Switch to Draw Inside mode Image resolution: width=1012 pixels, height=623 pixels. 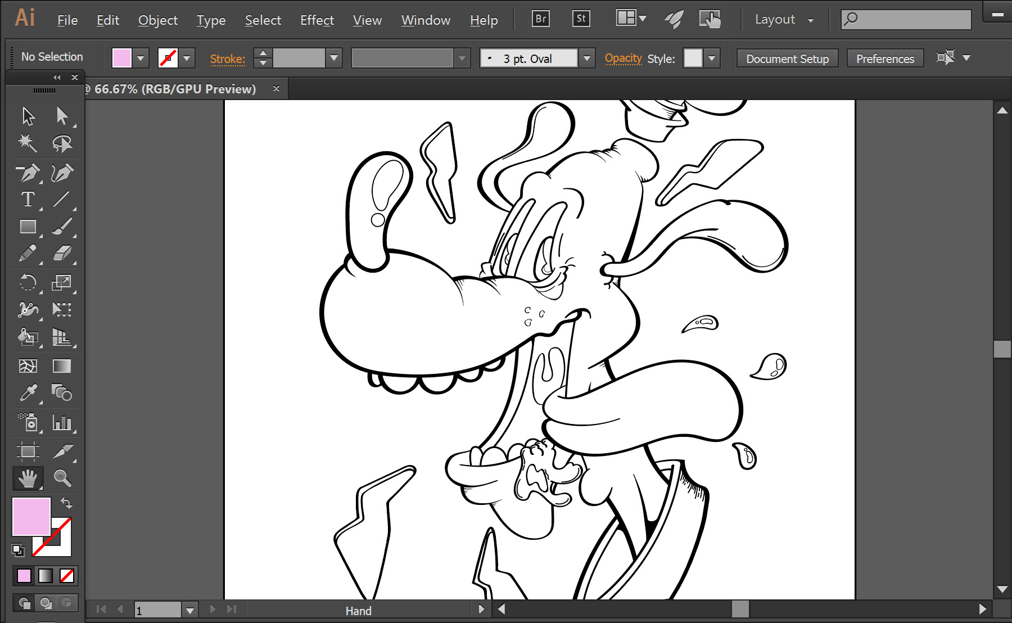(x=66, y=603)
